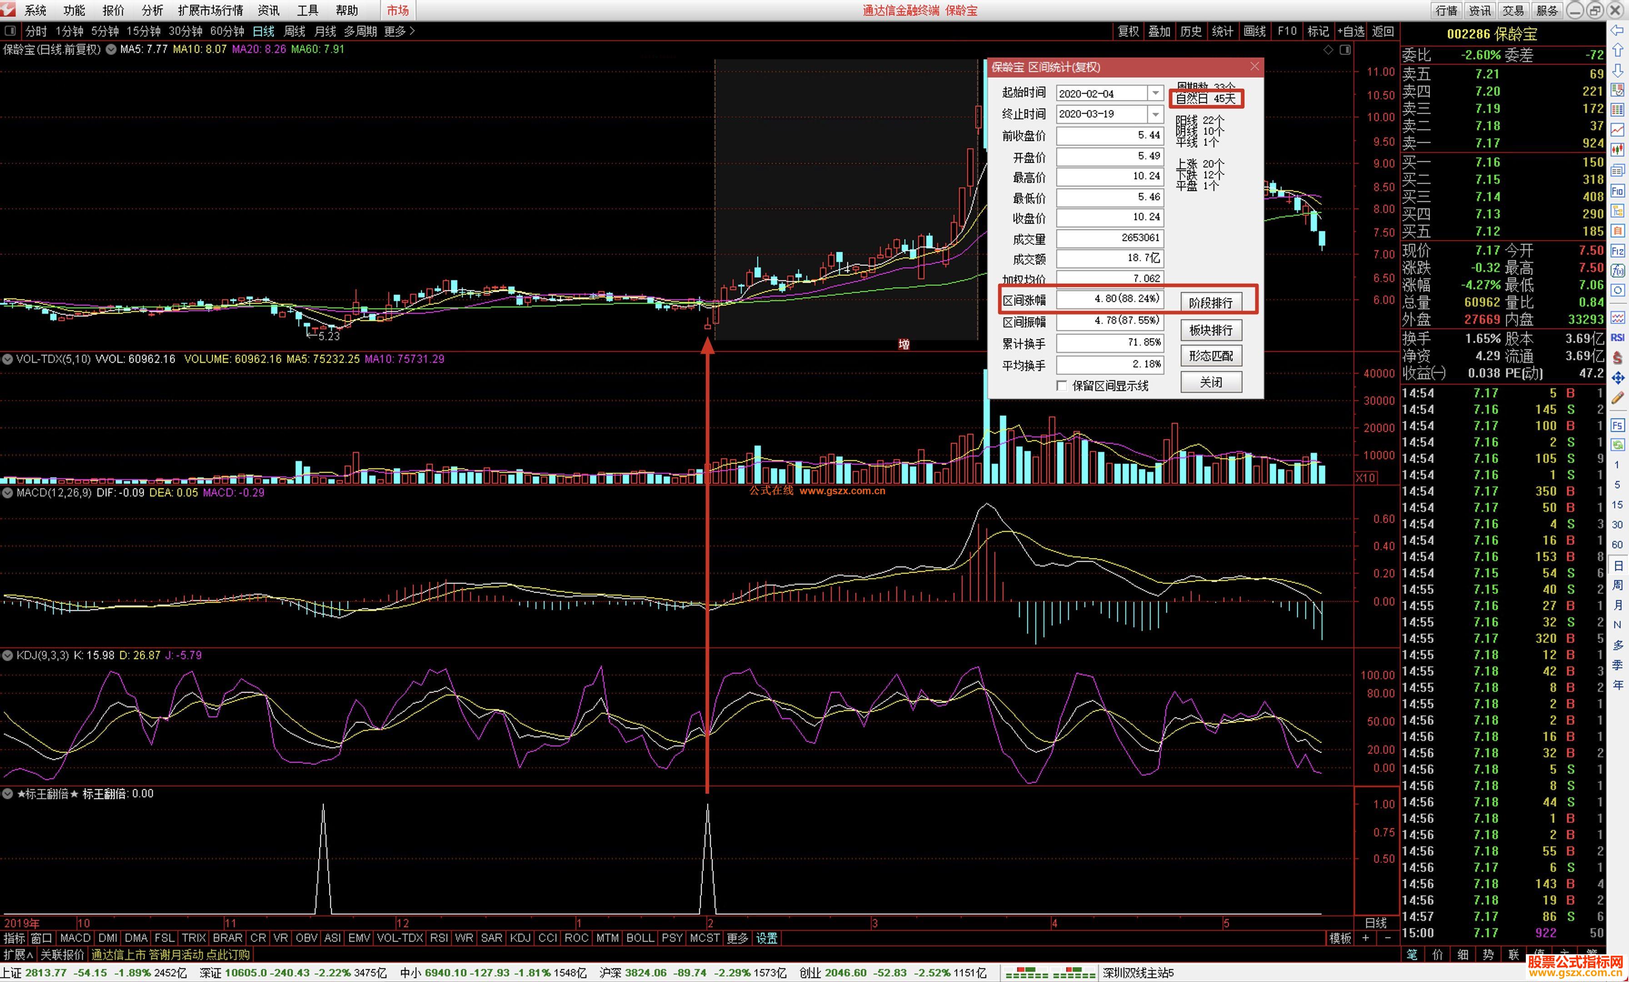Select the pencil drawing tool in sidebar

[x=1618, y=398]
